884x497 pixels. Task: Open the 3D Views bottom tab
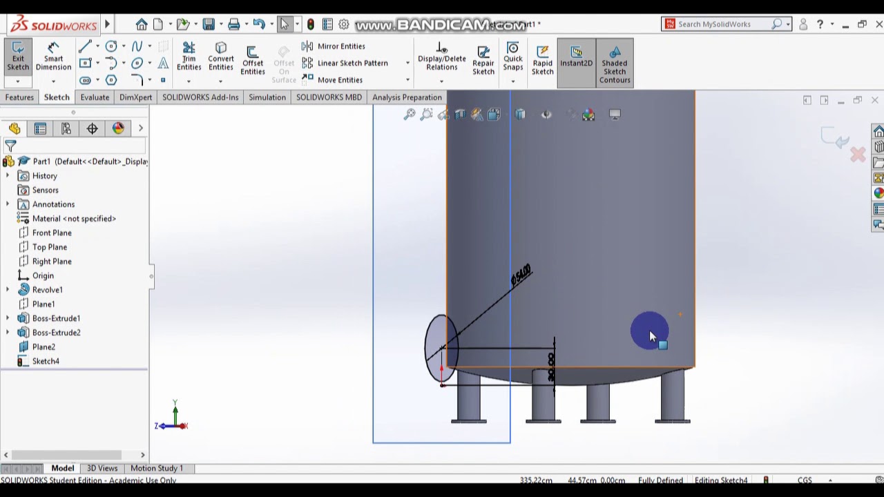point(102,468)
